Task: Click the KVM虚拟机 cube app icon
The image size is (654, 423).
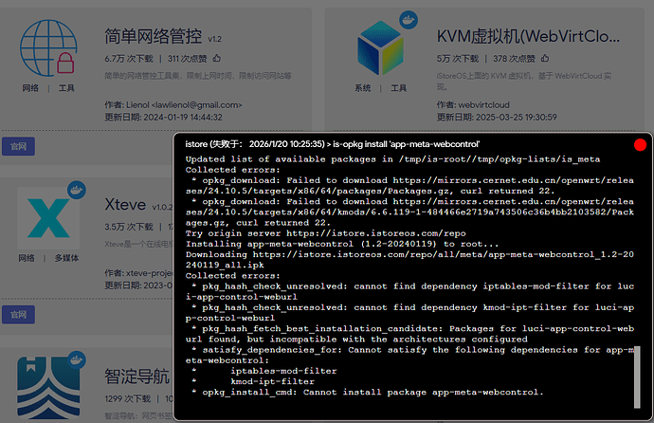Action: tap(380, 48)
